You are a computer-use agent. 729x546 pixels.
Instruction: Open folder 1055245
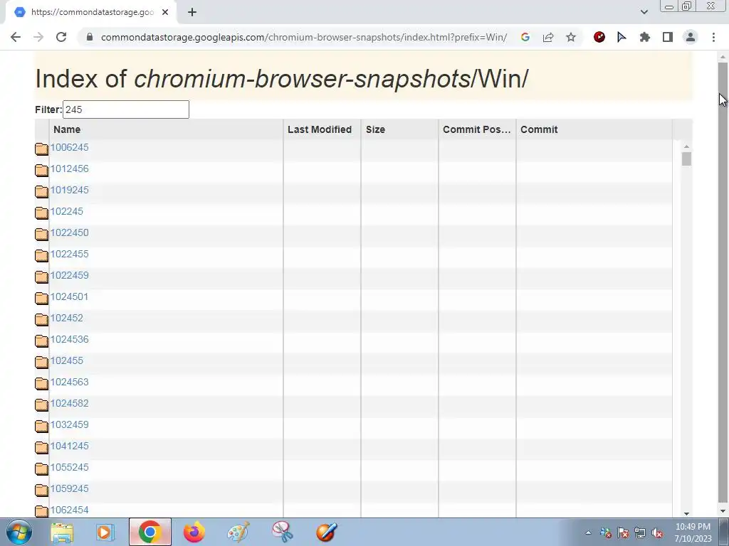point(69,468)
